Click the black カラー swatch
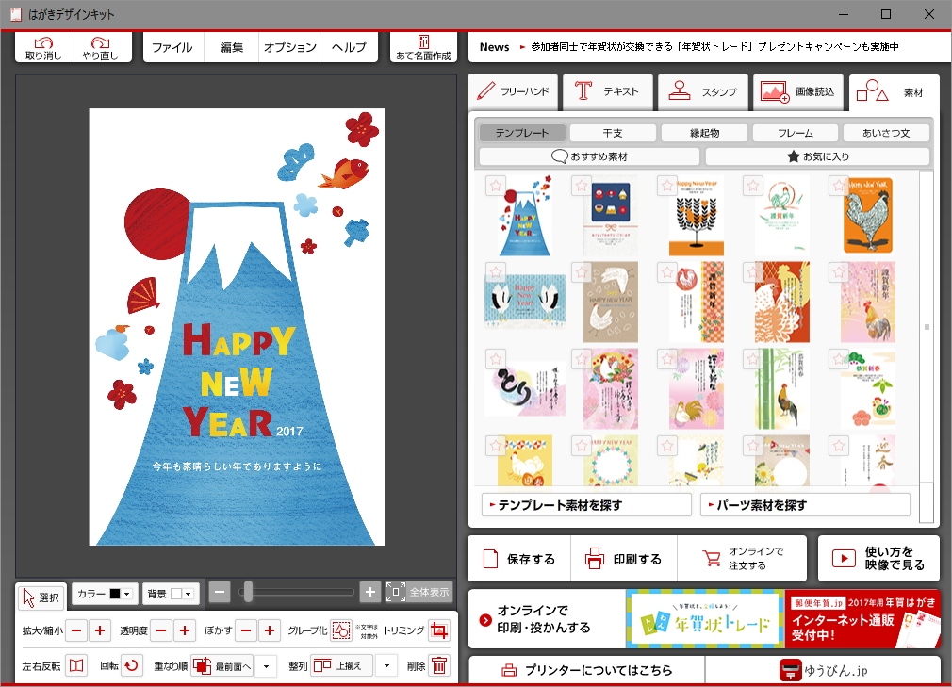The height and width of the screenshot is (687, 952). pos(115,594)
